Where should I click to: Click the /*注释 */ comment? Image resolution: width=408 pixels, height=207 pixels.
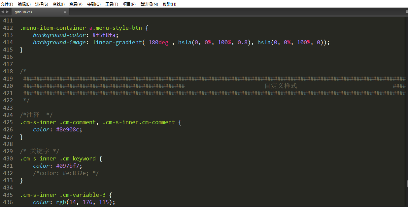tap(36, 115)
